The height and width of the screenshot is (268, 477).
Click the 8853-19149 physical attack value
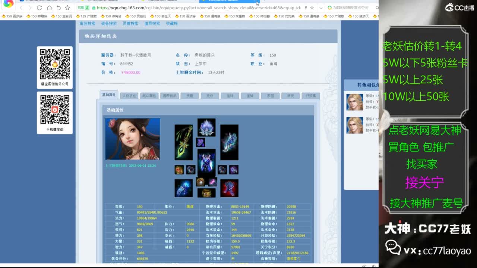240,207
